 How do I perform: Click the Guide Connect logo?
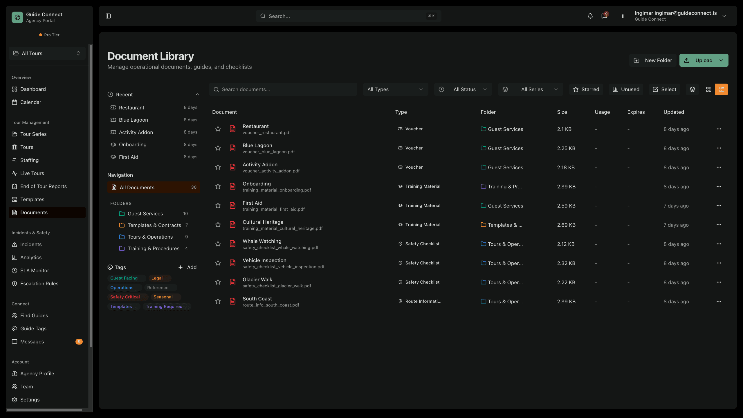[17, 17]
